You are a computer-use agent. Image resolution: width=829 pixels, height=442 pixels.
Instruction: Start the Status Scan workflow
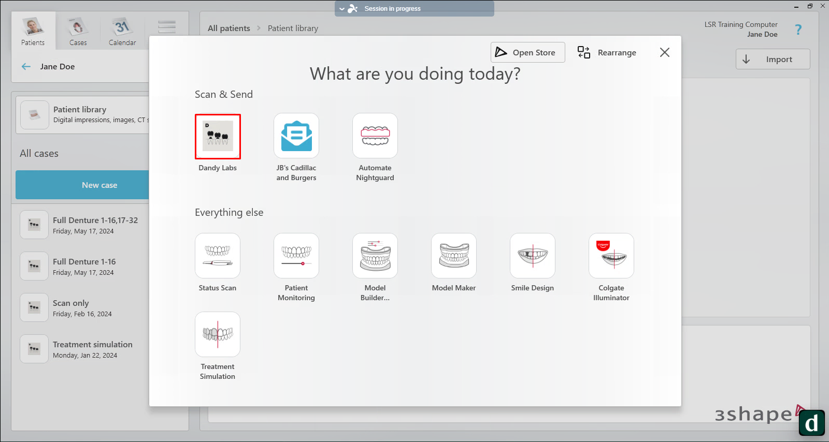click(x=218, y=256)
